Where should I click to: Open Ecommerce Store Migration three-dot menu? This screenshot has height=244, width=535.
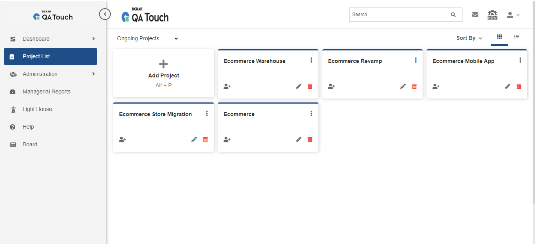[x=207, y=113]
